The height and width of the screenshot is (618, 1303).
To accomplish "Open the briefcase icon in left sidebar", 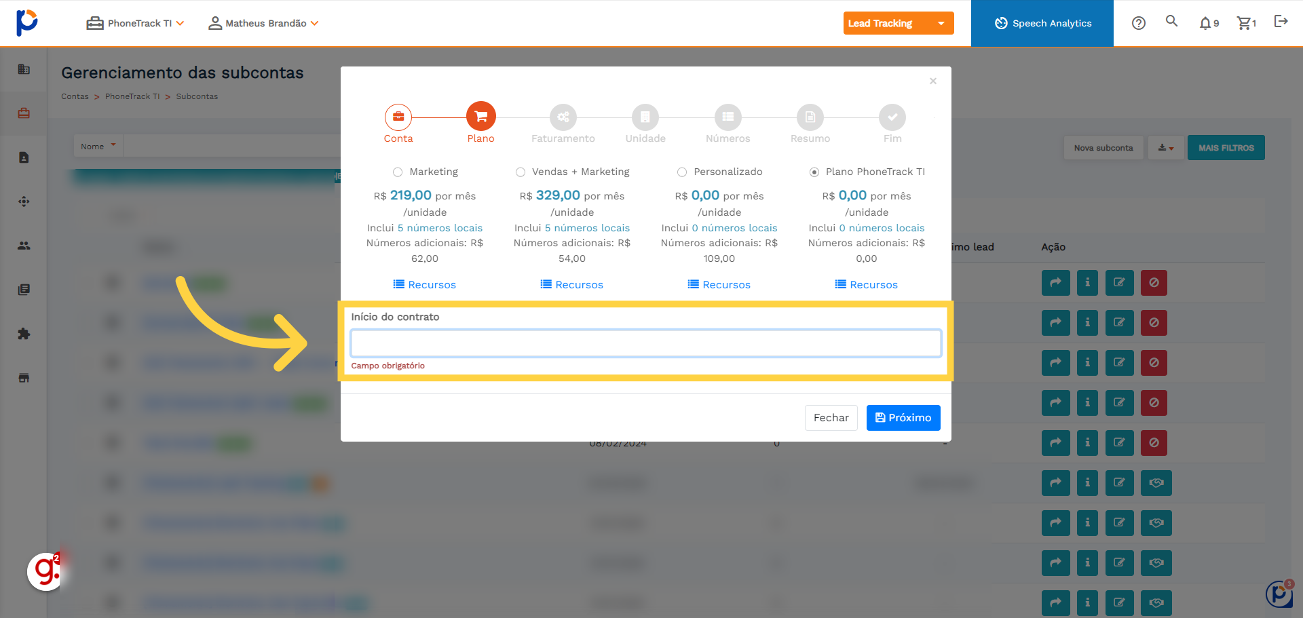I will [x=24, y=113].
